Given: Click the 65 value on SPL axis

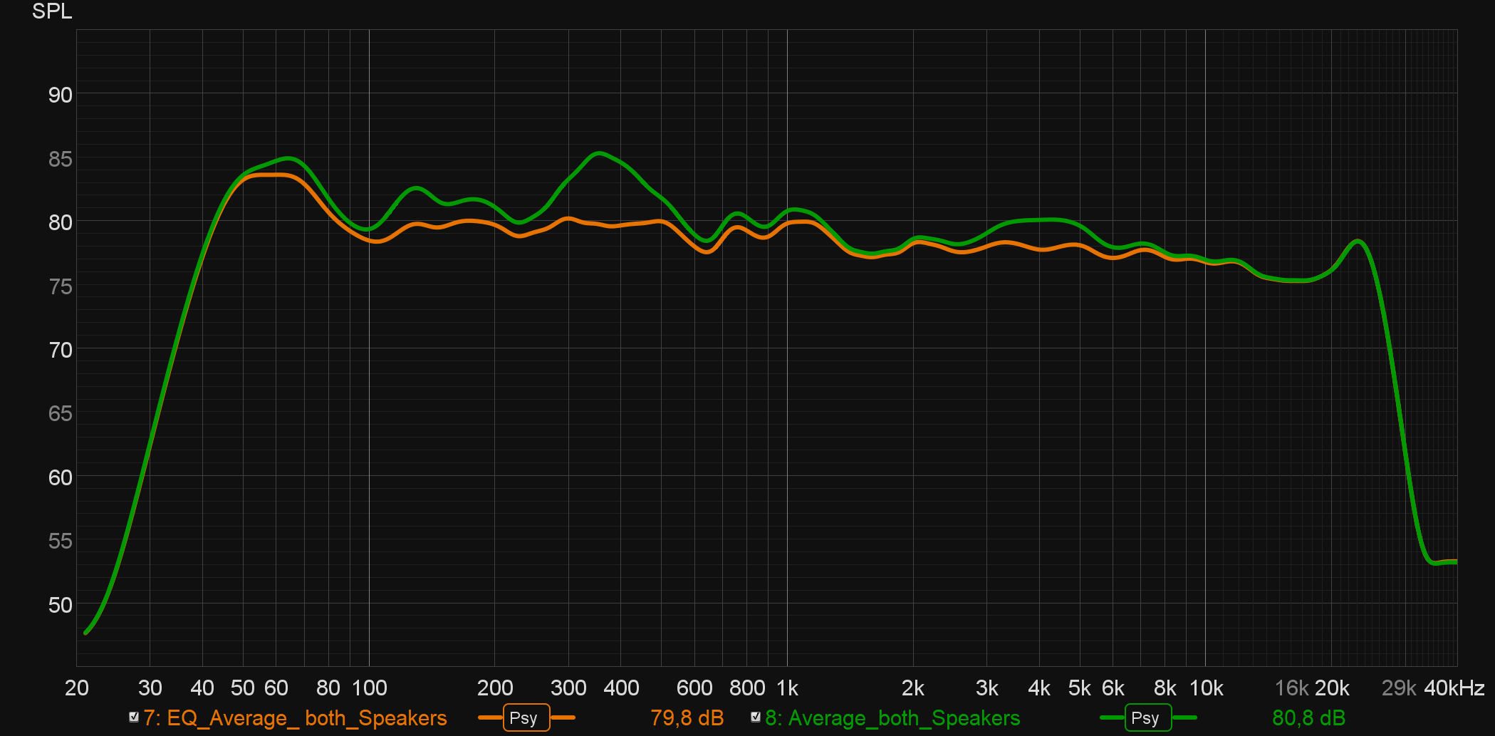Looking at the screenshot, I should (61, 413).
